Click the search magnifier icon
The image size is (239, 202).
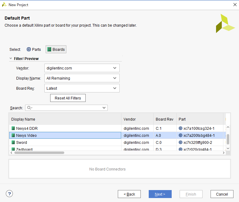[x=29, y=108]
